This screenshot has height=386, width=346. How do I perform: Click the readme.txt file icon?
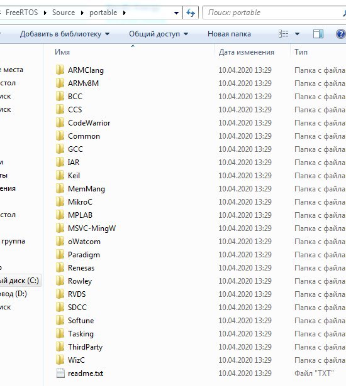coord(60,373)
